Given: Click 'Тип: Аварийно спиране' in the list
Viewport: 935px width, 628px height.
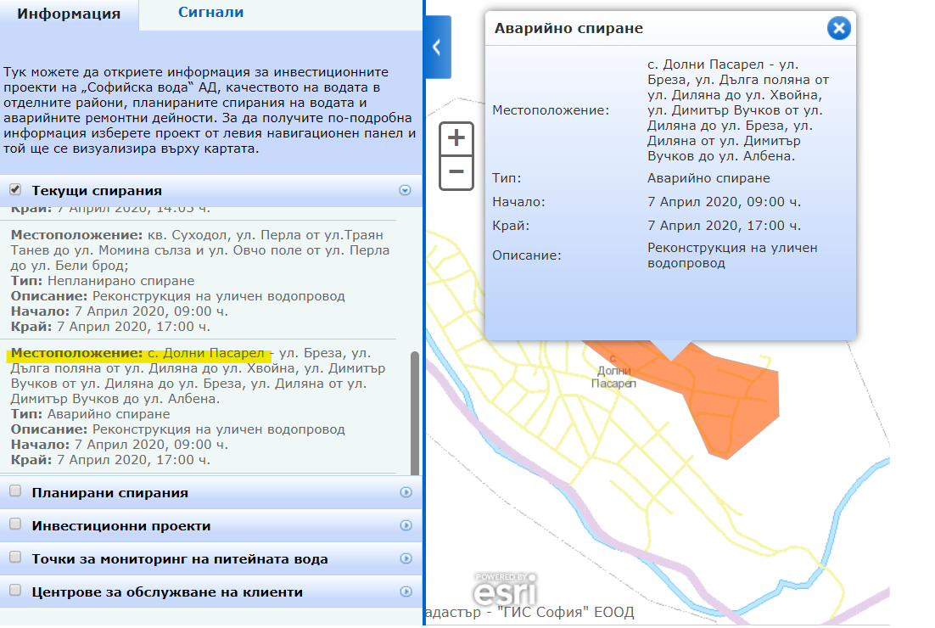Looking at the screenshot, I should point(90,414).
